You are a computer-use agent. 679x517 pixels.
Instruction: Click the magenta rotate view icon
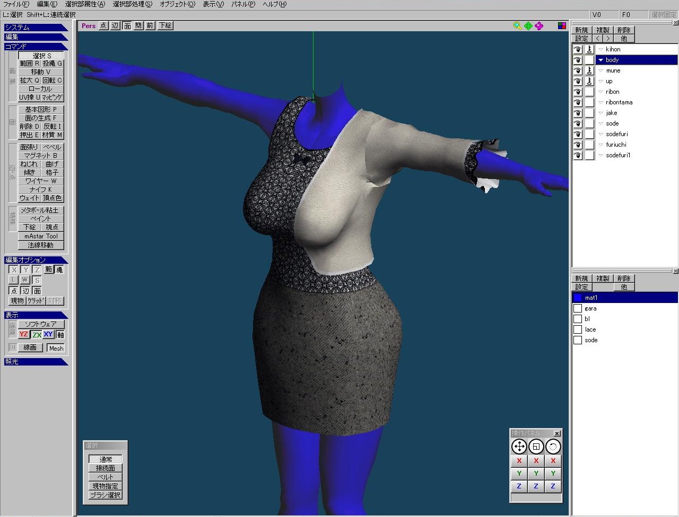[539, 26]
